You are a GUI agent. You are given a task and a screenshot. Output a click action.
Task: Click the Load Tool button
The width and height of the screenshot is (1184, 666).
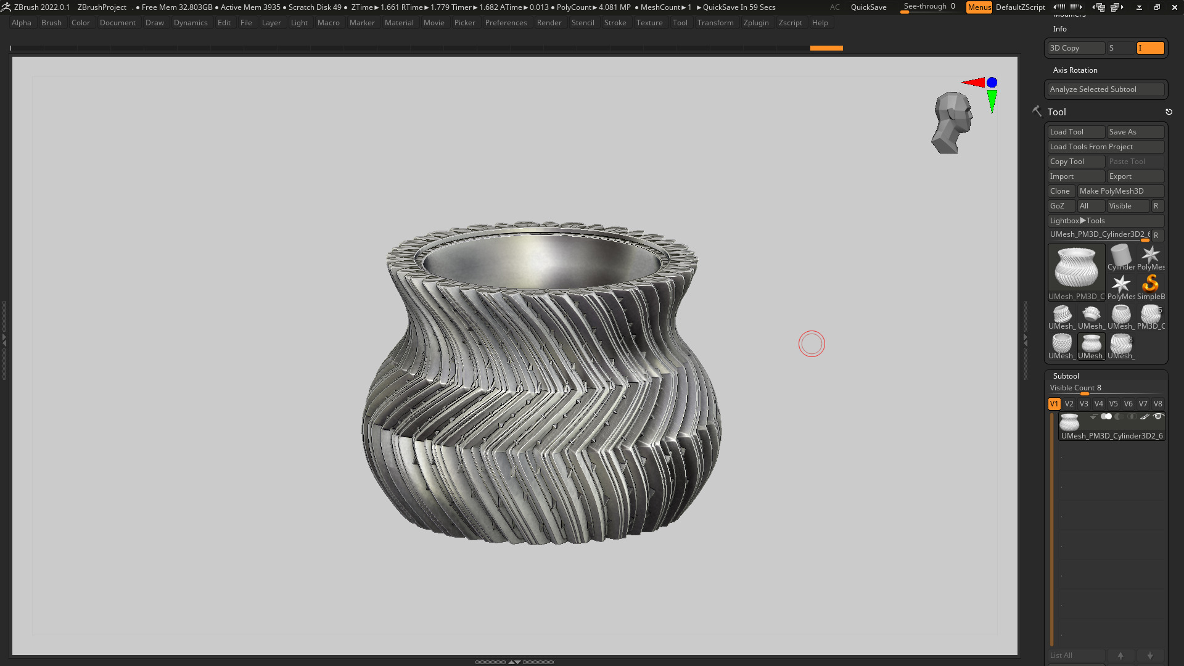point(1076,132)
